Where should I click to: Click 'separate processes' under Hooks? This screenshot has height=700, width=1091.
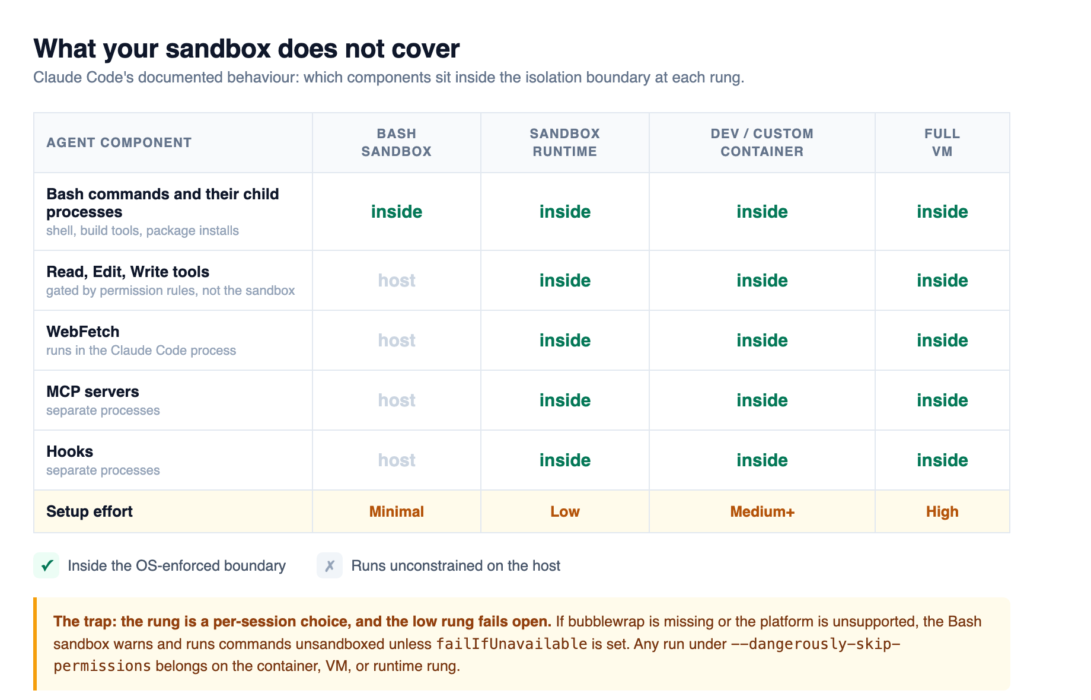(103, 470)
